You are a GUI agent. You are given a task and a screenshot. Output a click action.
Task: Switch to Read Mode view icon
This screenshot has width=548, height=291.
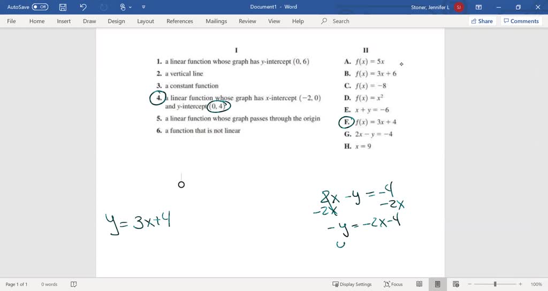(x=420, y=285)
